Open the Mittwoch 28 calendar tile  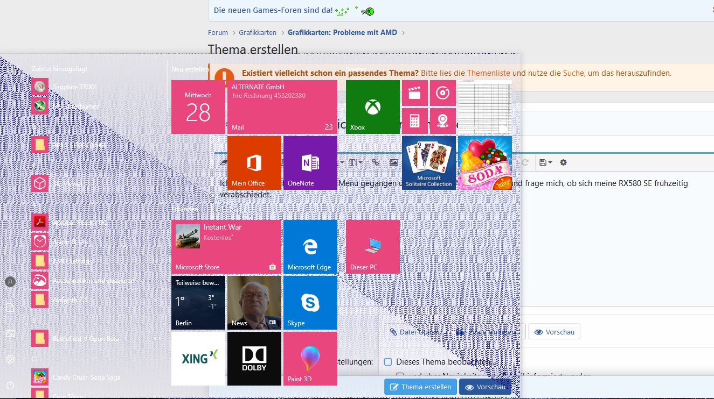pos(198,107)
